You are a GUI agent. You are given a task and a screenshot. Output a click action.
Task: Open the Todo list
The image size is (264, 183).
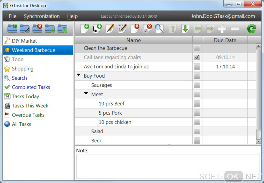38,59
